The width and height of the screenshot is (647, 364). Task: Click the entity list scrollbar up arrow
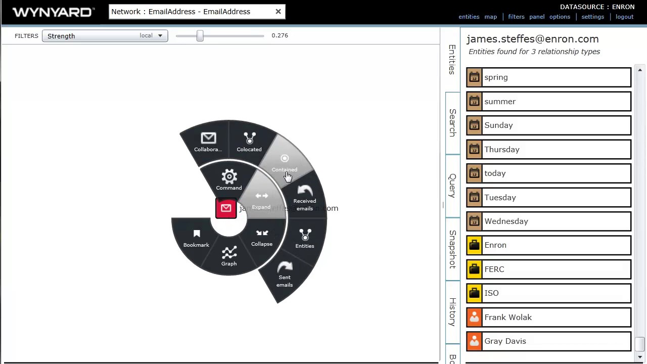640,70
